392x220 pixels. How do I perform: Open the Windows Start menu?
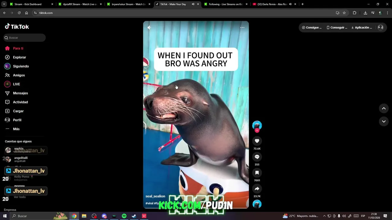click(x=5, y=216)
